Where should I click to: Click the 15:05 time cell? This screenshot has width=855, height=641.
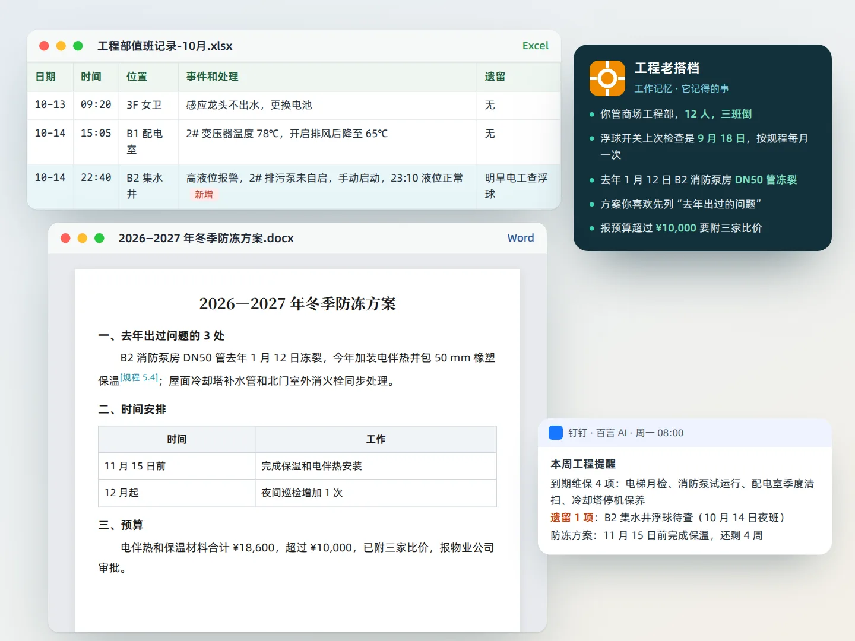point(96,142)
